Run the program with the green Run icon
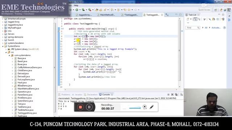232x130 pixels. [77, 10]
